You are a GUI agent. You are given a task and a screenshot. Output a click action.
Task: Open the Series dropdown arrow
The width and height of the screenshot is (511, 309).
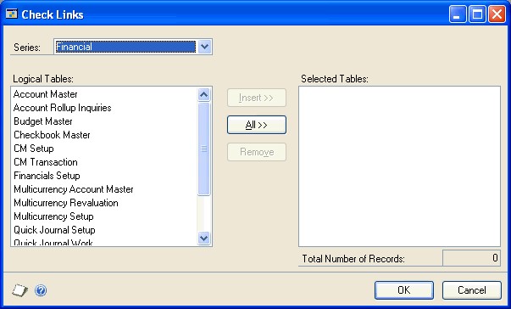point(204,47)
